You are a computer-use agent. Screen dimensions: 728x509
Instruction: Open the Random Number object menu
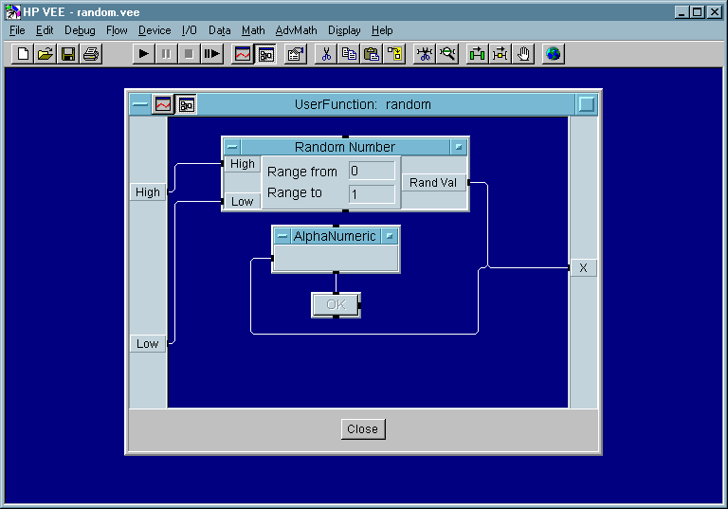click(x=232, y=147)
